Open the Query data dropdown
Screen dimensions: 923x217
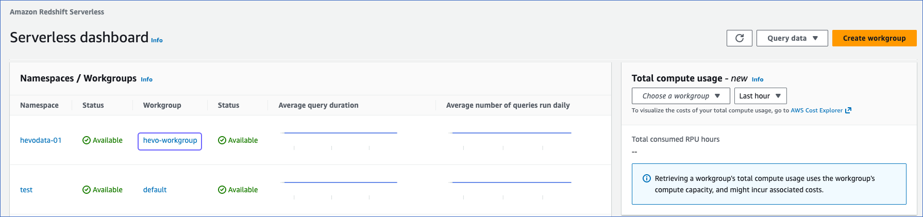click(792, 38)
